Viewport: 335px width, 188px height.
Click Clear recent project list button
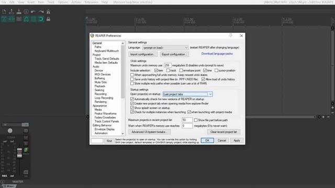pos(224,132)
